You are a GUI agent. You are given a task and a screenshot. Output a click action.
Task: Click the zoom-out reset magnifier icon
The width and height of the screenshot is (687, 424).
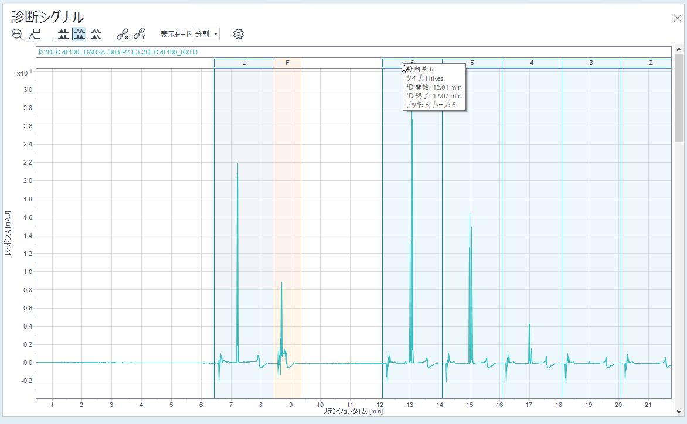tap(17, 34)
